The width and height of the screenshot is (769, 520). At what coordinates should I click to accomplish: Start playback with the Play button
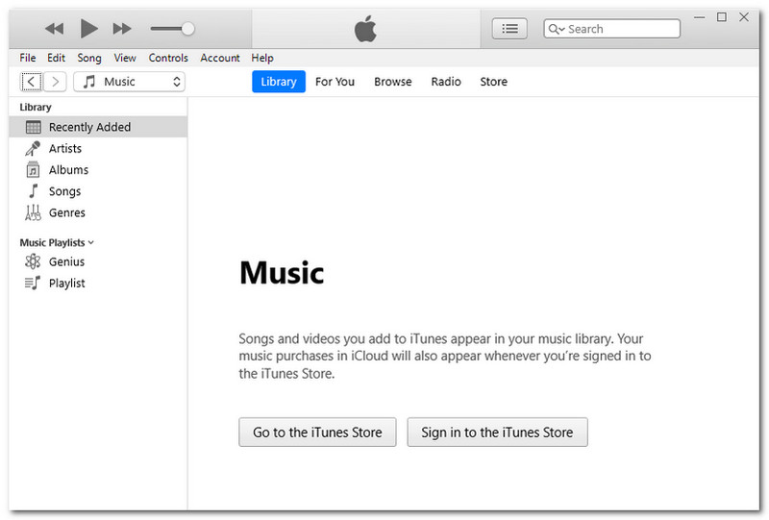pyautogui.click(x=88, y=29)
